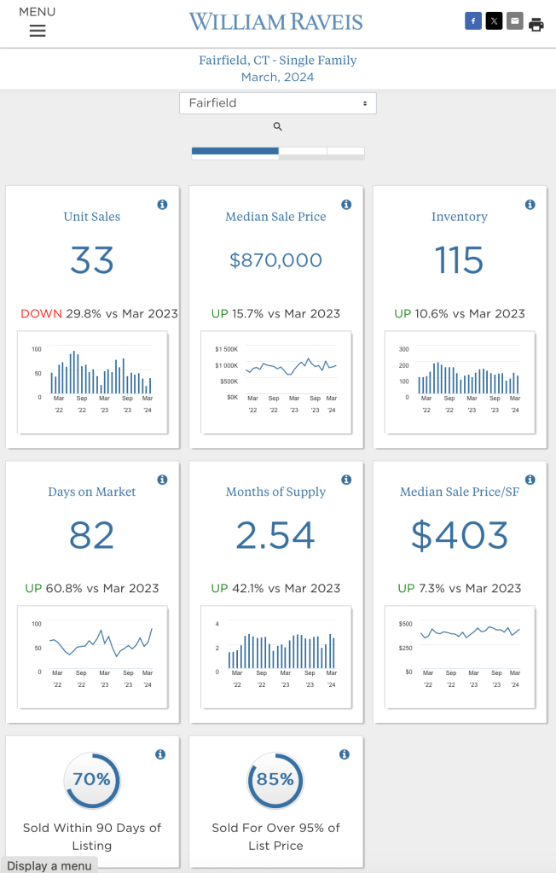Click the William Raveis logo

[x=276, y=22]
